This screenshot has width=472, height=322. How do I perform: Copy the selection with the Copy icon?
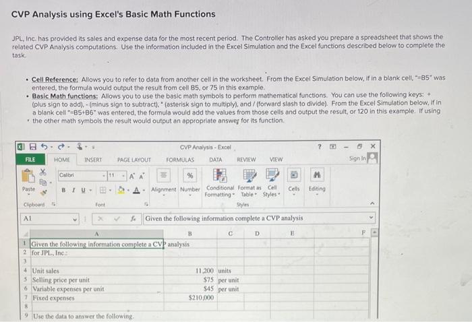click(x=43, y=182)
